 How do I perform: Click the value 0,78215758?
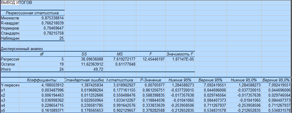[53, 33]
